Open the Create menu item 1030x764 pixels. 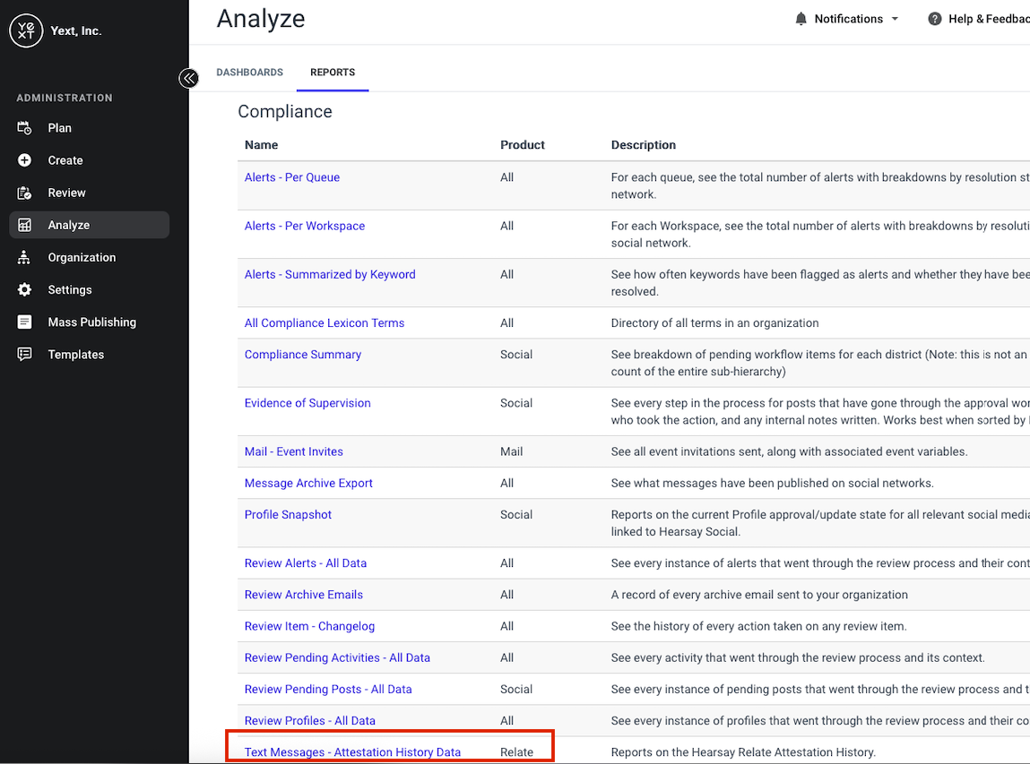90,160
